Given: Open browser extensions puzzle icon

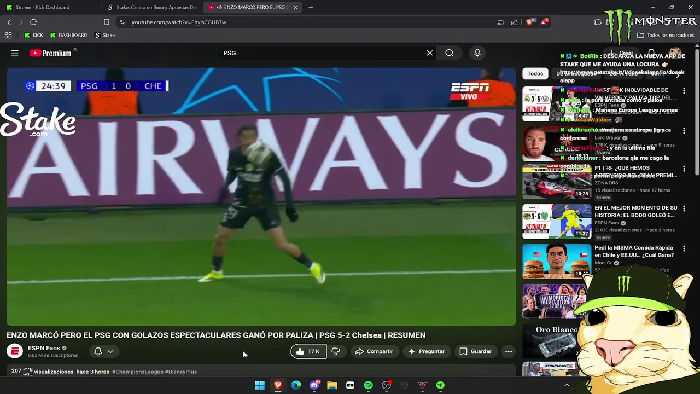Looking at the screenshot, I should point(598,22).
